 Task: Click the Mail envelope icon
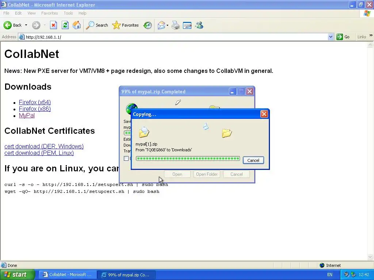[161, 25]
